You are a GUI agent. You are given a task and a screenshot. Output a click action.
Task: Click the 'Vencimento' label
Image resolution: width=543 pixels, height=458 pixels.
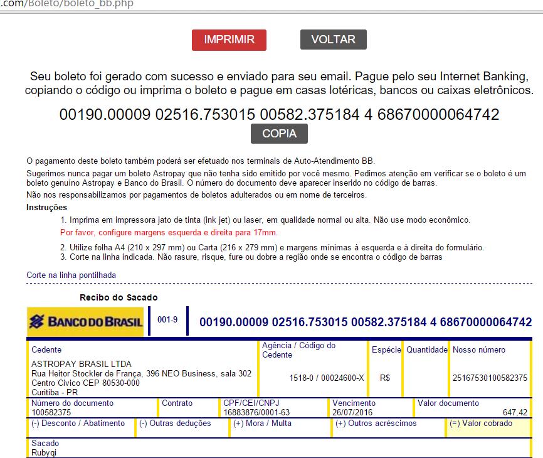tap(354, 403)
